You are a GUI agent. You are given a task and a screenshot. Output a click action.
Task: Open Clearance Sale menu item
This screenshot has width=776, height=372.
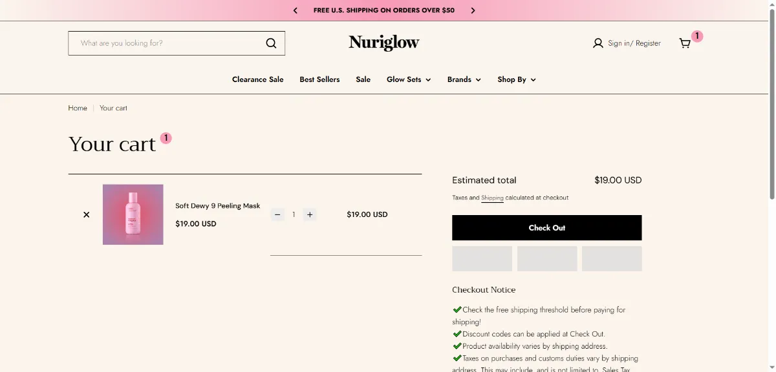258,79
